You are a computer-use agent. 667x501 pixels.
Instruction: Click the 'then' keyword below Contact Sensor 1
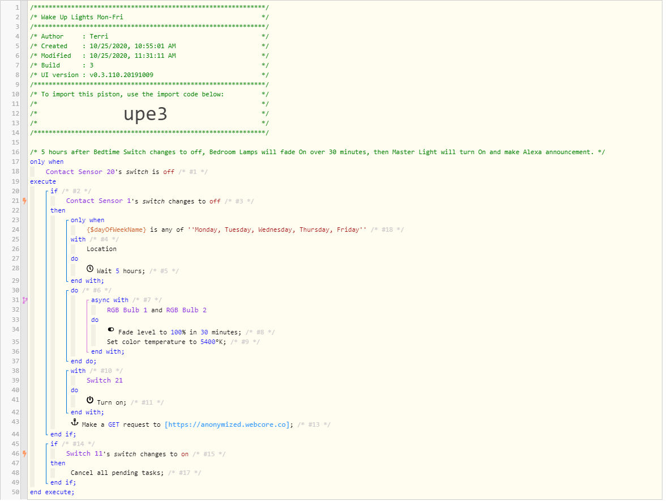pyautogui.click(x=58, y=211)
